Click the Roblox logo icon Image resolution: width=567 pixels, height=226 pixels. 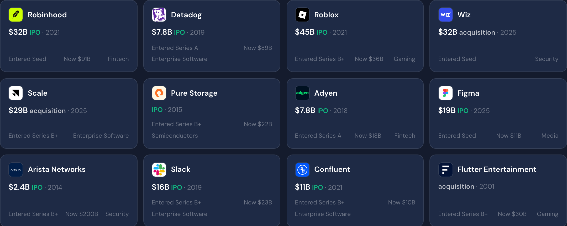(302, 15)
